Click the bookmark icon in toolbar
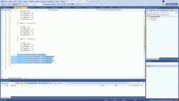This screenshot has height=101, width=179. (72, 4)
